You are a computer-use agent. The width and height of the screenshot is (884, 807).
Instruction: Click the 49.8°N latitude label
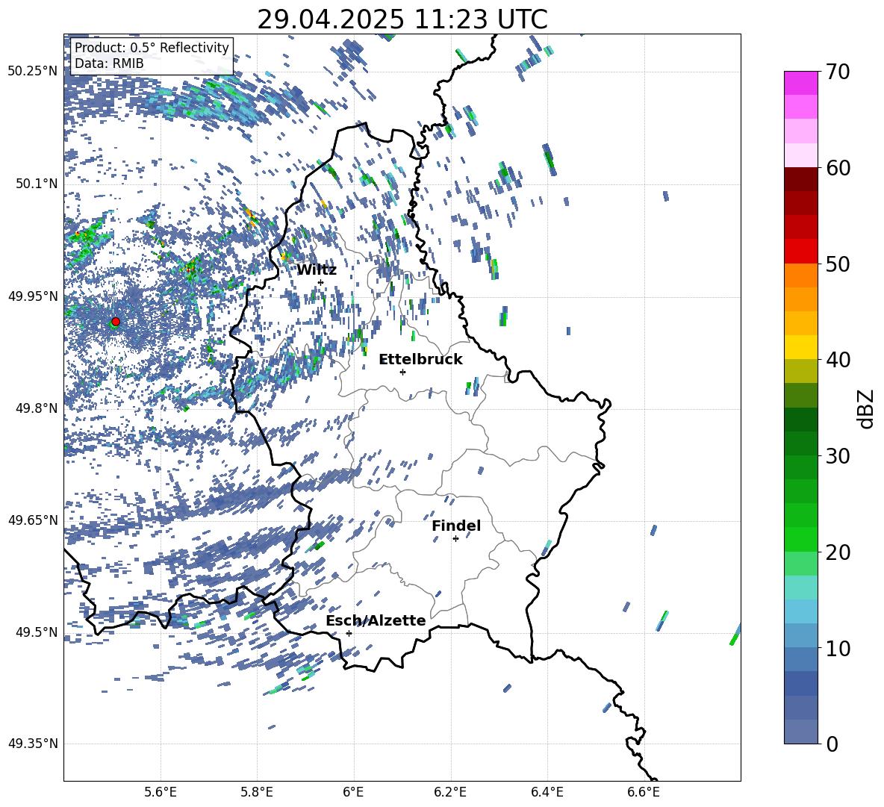(x=36, y=408)
